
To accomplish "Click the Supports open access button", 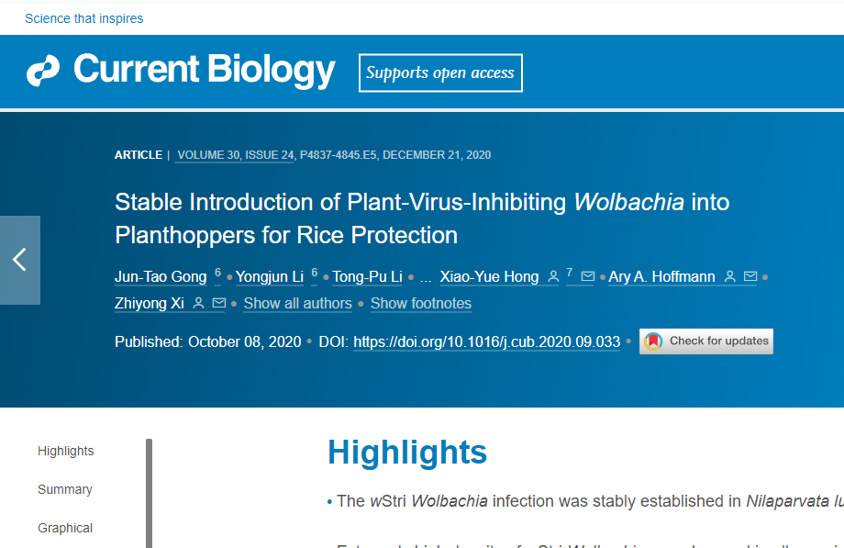I will click(x=440, y=73).
